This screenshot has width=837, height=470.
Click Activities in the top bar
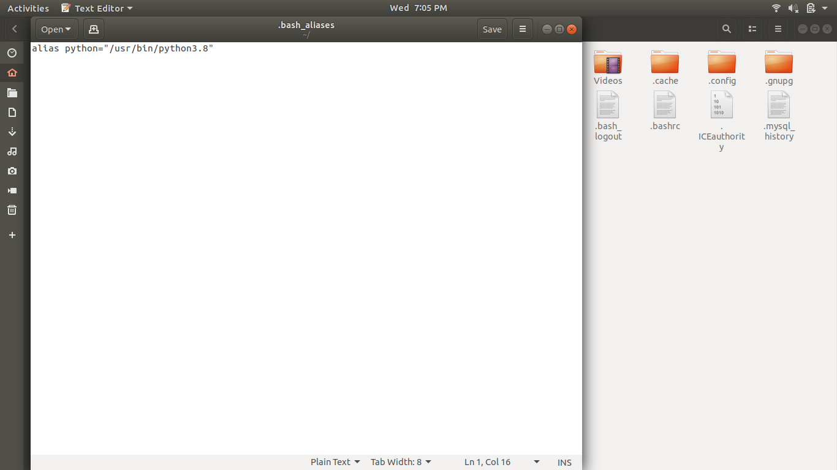coord(28,8)
